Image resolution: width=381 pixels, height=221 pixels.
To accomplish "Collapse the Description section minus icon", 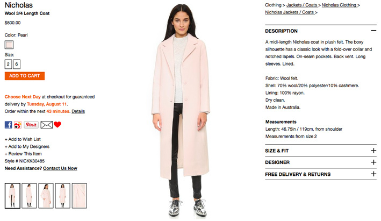I will click(373, 31).
